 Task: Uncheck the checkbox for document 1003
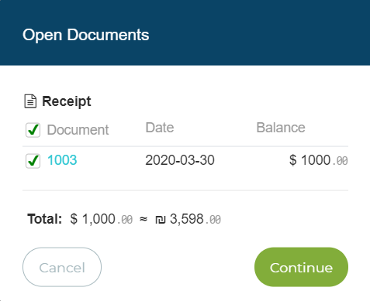pos(33,161)
